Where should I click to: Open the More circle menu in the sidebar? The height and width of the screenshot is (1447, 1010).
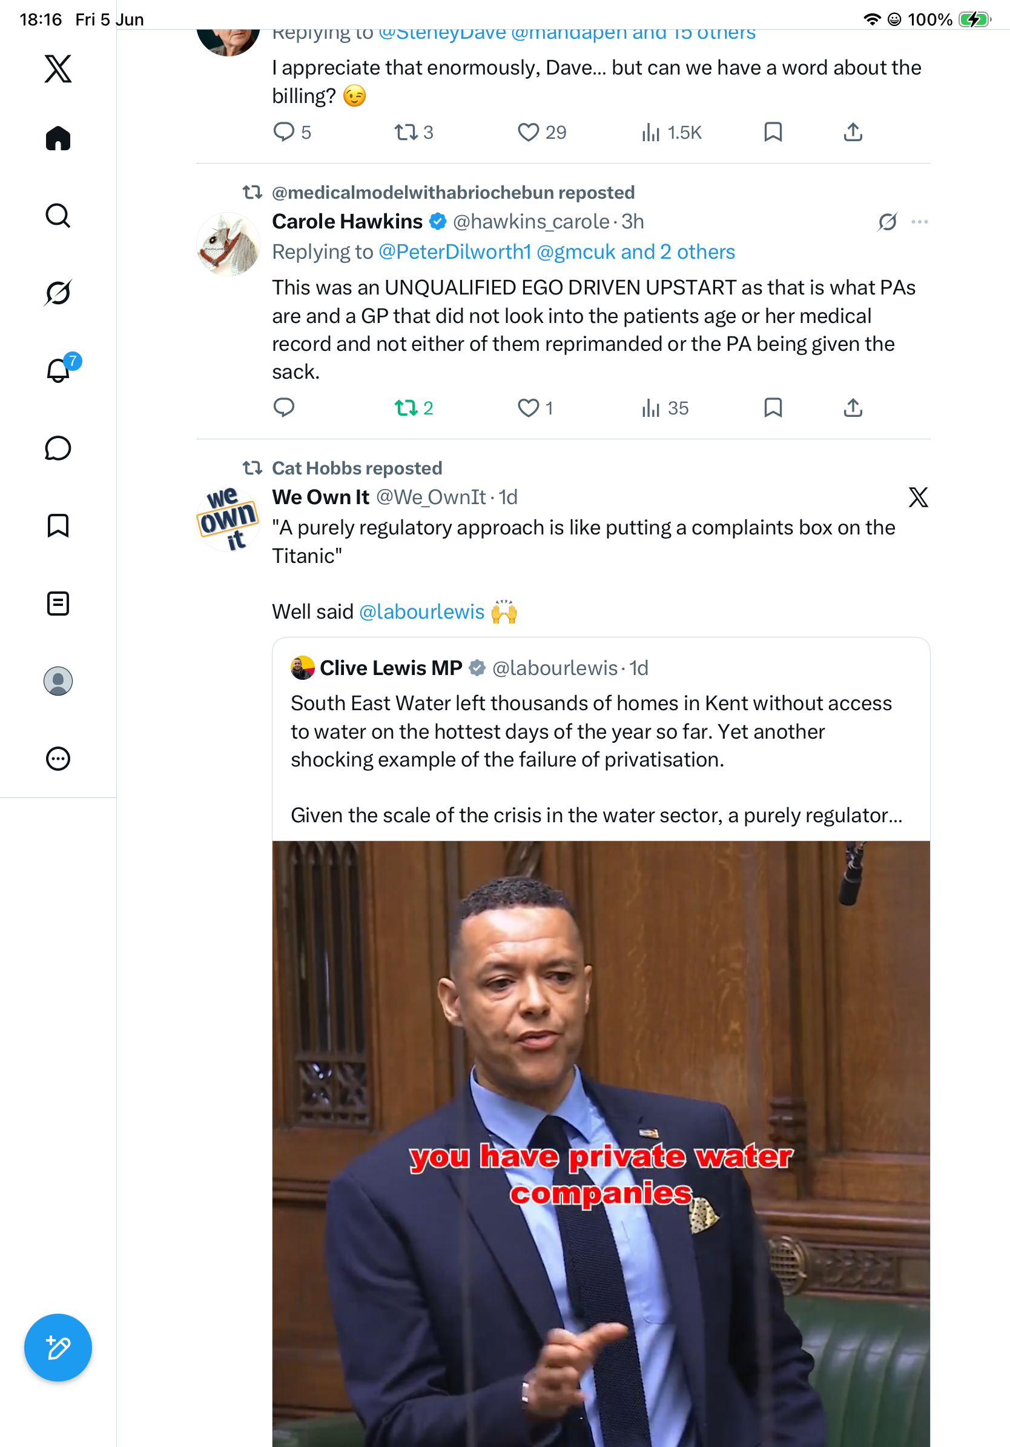coord(58,759)
